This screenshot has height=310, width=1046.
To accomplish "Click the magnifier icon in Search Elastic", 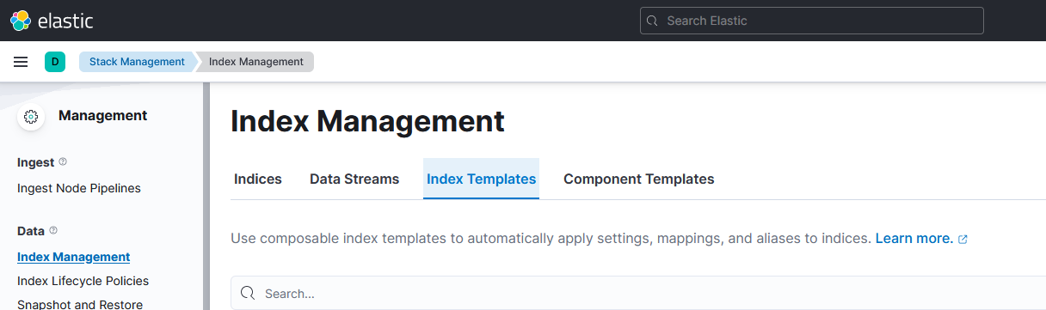I will 652,21.
